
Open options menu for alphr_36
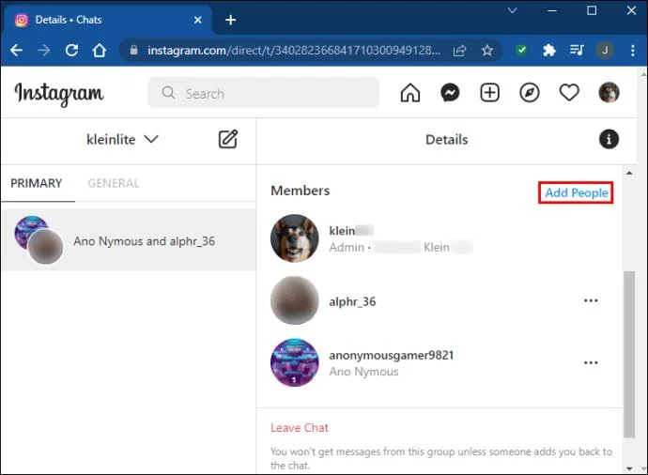click(591, 300)
